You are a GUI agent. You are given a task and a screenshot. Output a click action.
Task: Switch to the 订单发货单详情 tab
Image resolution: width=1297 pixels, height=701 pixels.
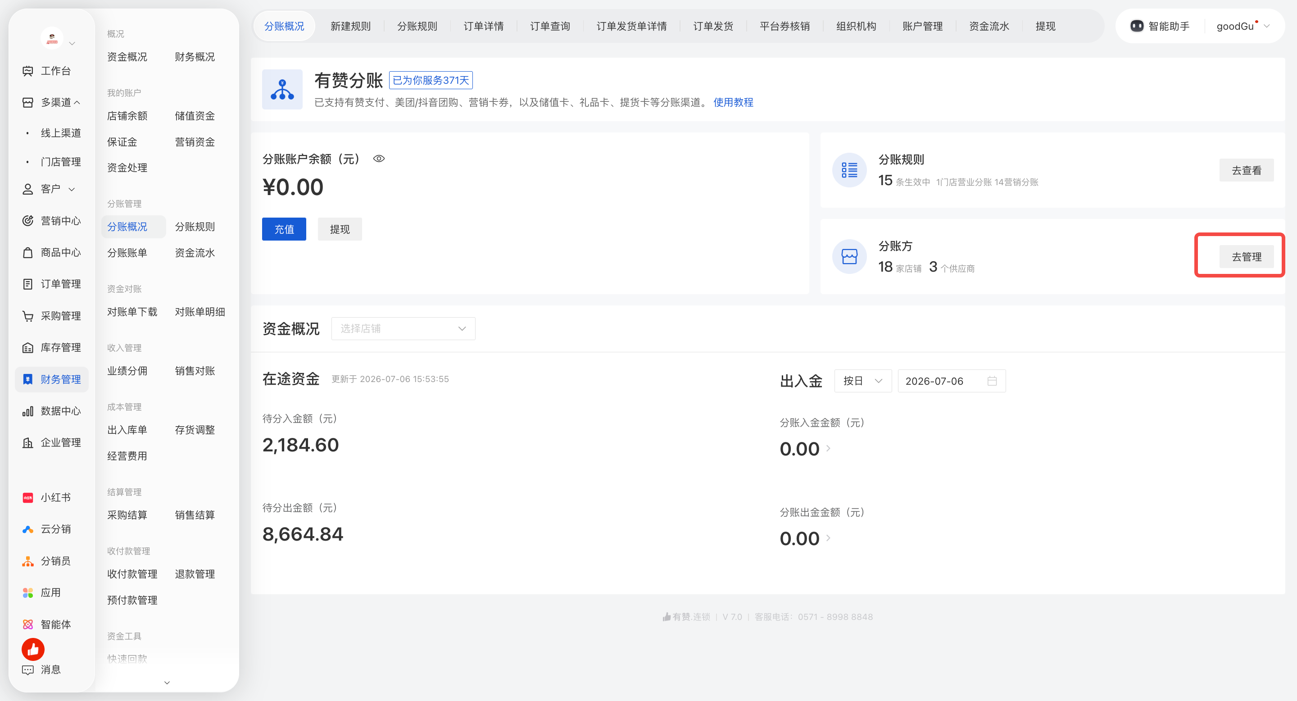pos(631,26)
